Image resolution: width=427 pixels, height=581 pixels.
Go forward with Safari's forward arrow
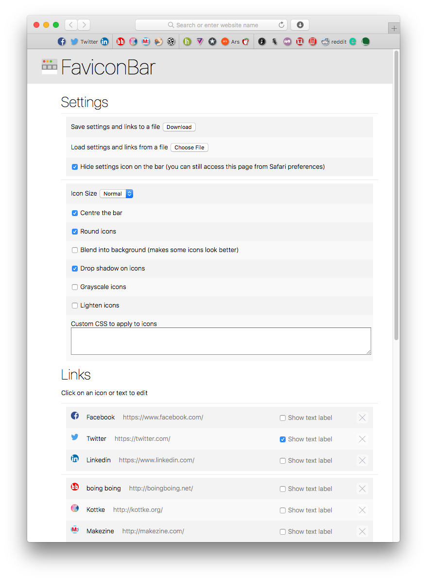[x=84, y=25]
